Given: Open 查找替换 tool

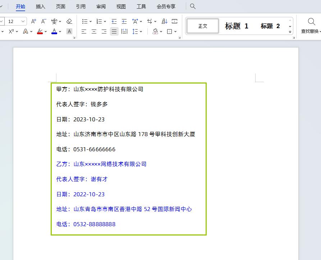Looking at the screenshot, I should coord(311,26).
